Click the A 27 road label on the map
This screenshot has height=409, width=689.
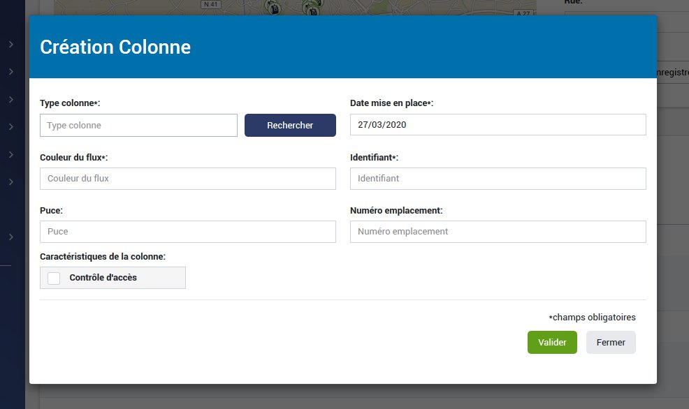point(523,13)
